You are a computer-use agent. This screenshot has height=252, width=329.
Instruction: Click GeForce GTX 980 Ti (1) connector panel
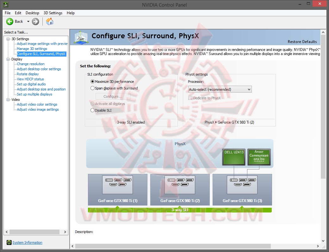[117, 184]
